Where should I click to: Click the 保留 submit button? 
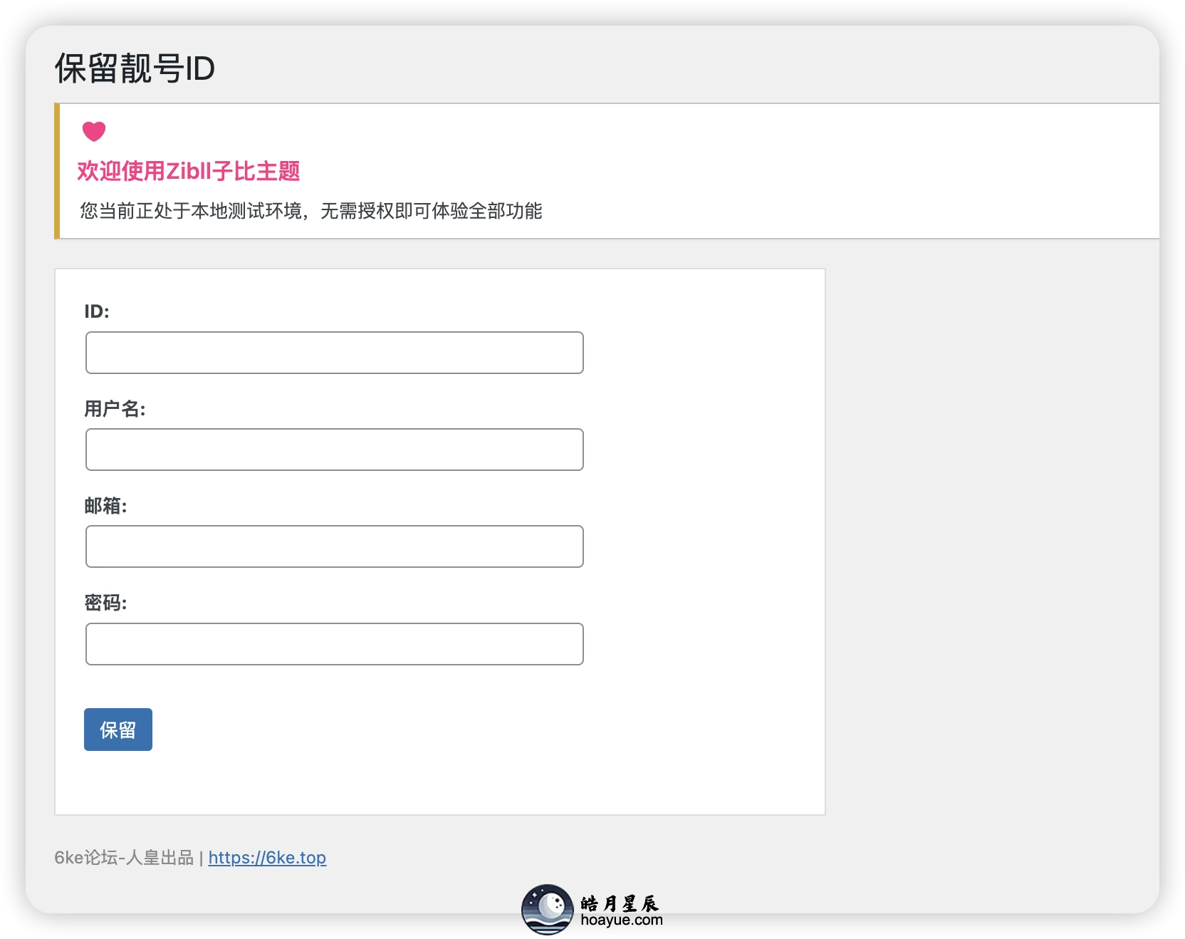(x=118, y=730)
